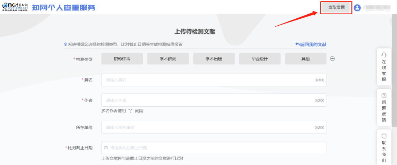The image size is (397, 165).
Task: Click the 索取发票 invoice button
Action: (336, 8)
